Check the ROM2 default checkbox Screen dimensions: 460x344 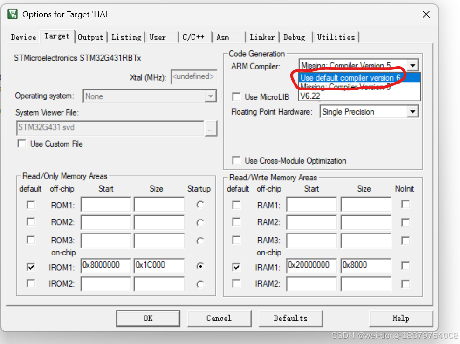pos(31,221)
